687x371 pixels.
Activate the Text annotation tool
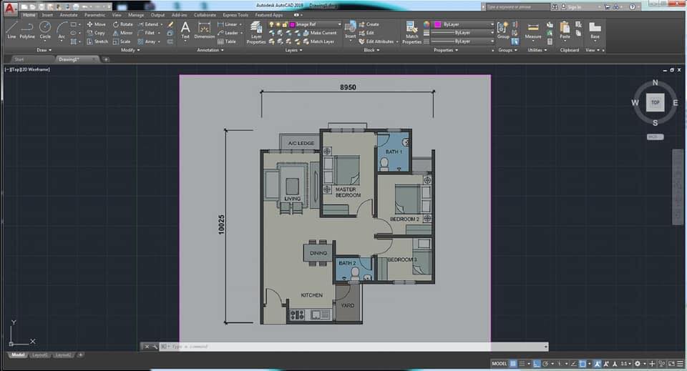coord(185,30)
